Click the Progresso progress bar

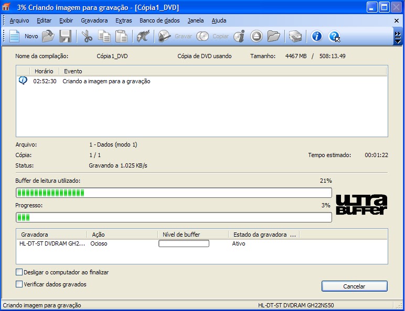point(174,217)
